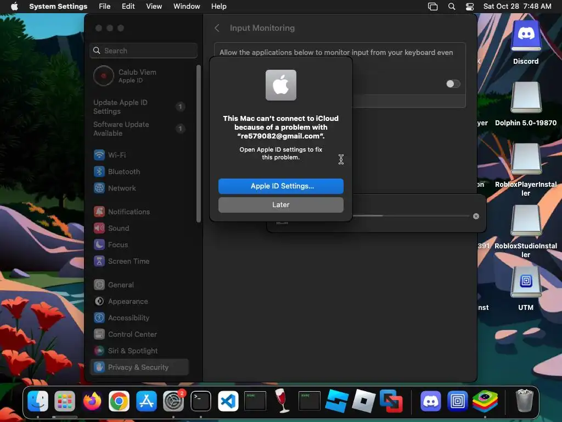This screenshot has height=422, width=562.
Task: Toggle the Input Monitoring app switch
Action: click(x=453, y=84)
